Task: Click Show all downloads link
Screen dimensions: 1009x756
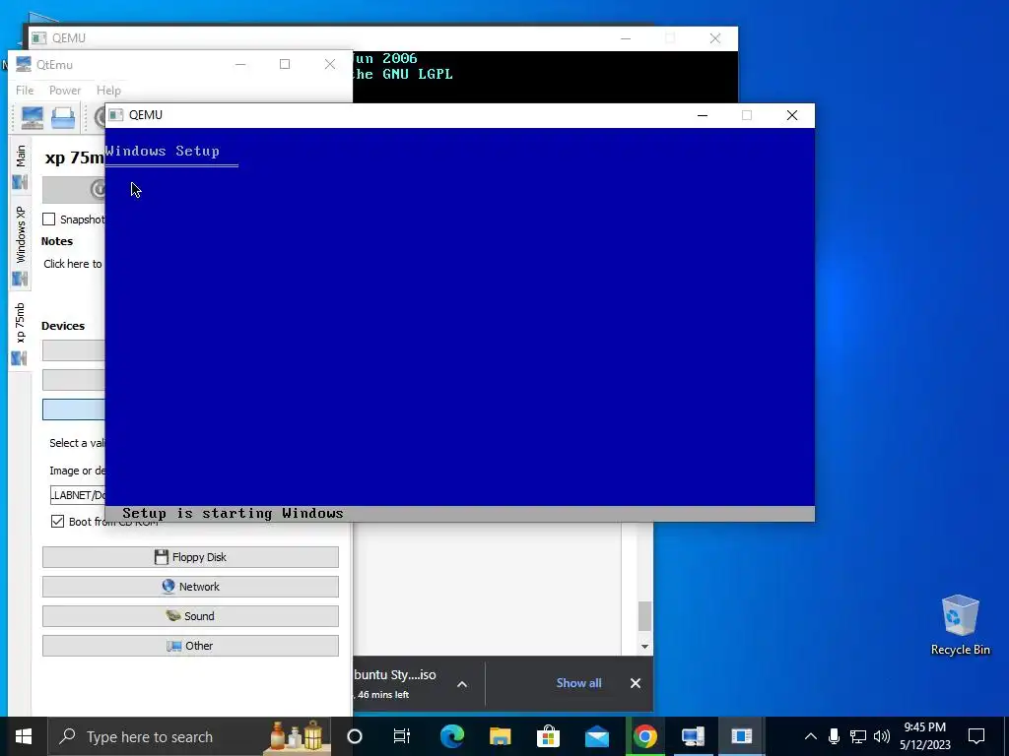Action: tap(578, 683)
